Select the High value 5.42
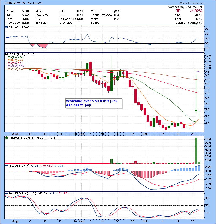This screenshot has width=216, height=224. point(25,15)
